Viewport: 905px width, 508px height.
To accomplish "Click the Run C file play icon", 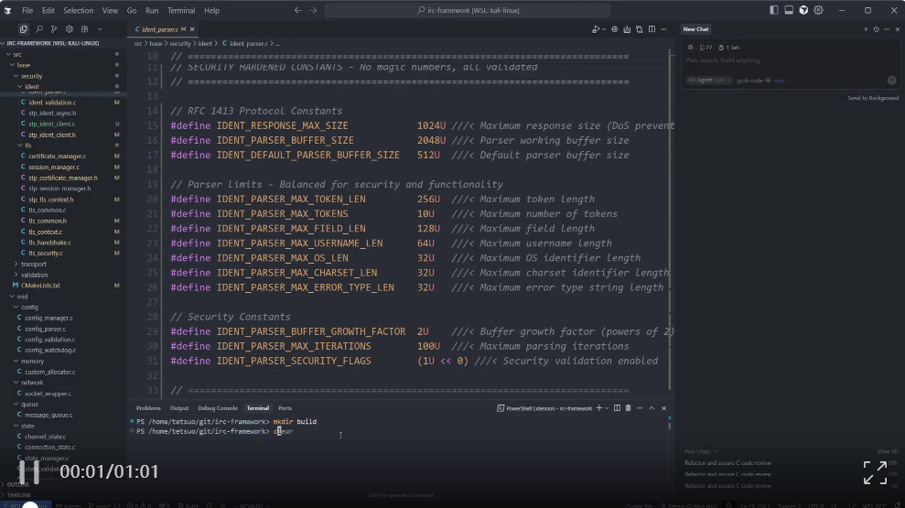I will click(595, 29).
